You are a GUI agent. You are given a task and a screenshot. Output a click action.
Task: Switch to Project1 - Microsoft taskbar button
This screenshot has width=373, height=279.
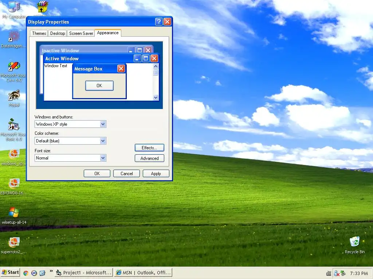tap(84, 273)
